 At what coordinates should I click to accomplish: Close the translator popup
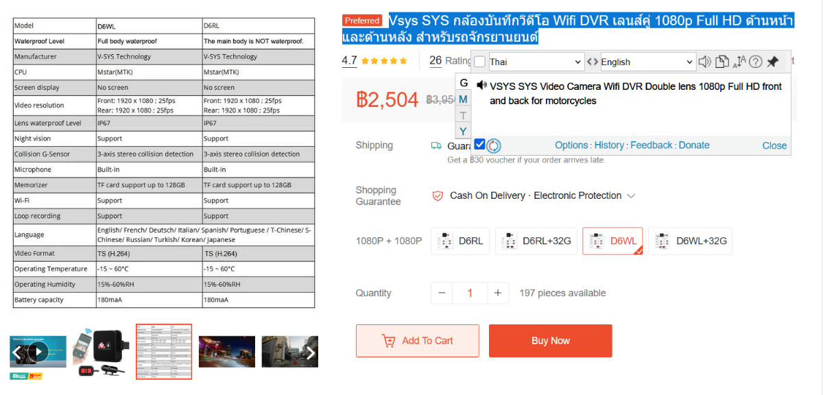pyautogui.click(x=774, y=145)
